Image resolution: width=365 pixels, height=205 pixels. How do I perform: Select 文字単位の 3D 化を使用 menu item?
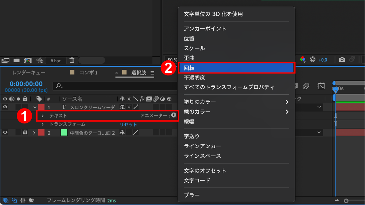[x=236, y=14]
